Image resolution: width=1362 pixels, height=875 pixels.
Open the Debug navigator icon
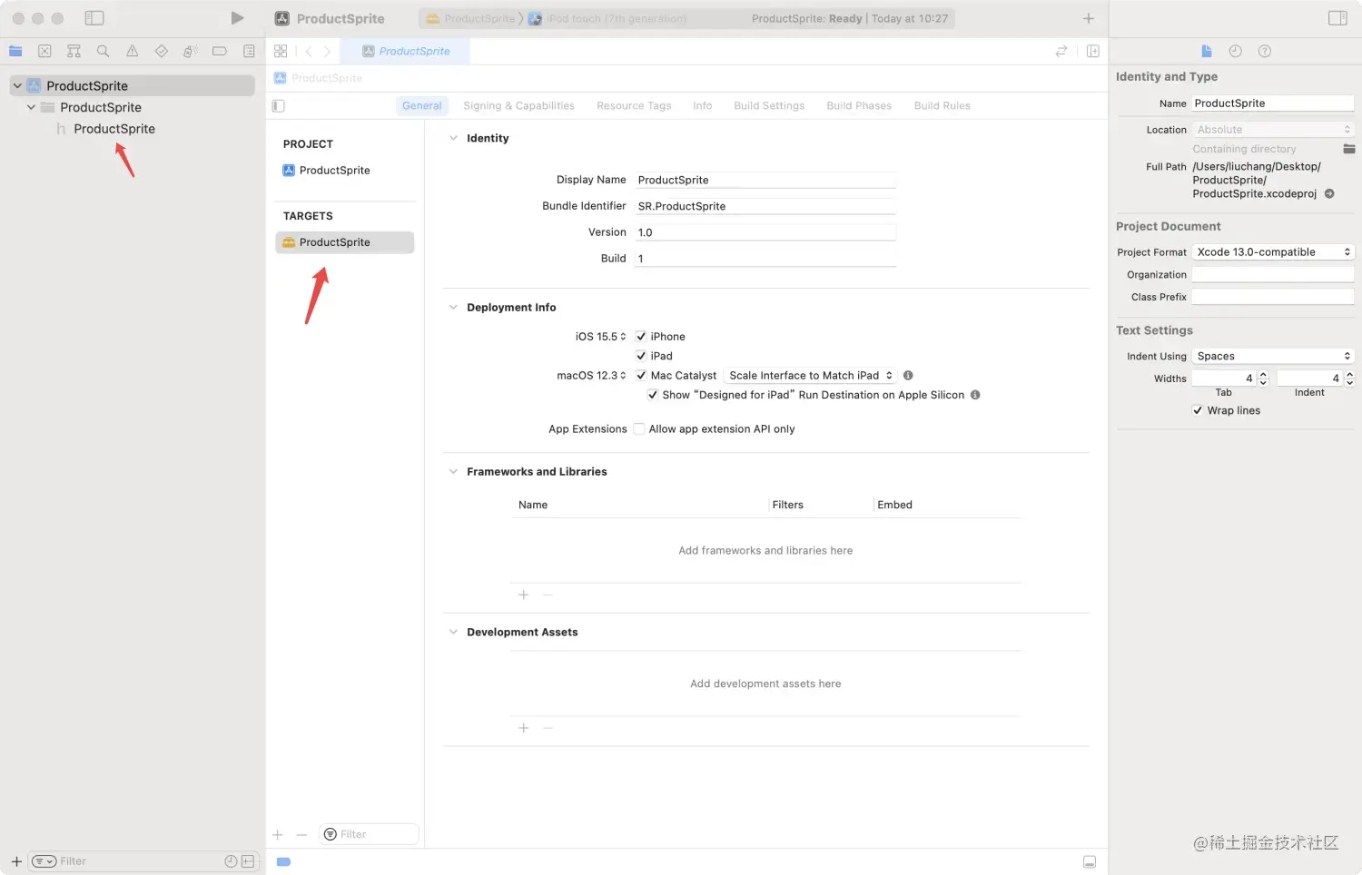(x=190, y=52)
